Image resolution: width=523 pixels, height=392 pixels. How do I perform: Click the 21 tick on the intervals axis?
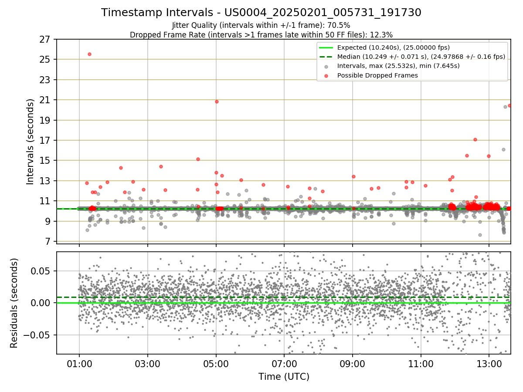coord(45,100)
